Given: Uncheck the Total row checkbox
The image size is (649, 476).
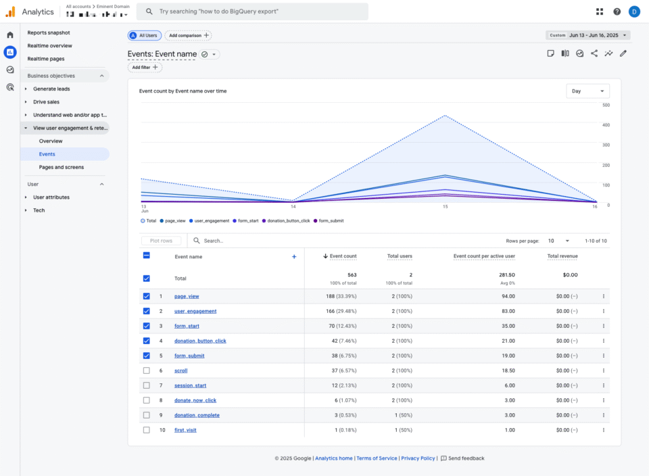Looking at the screenshot, I should click(147, 279).
